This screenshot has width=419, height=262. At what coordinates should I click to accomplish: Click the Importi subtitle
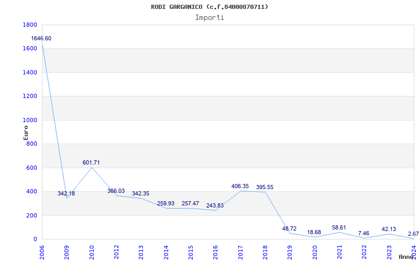(x=210, y=18)
